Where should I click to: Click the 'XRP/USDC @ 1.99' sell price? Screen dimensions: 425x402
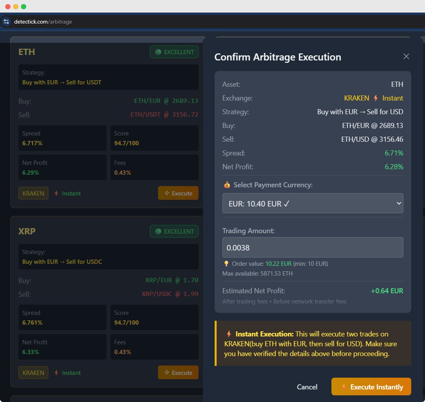170,294
